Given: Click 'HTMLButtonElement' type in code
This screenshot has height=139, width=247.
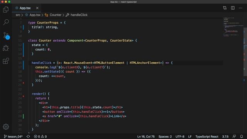Looking at the screenshot, I should point(109,63).
